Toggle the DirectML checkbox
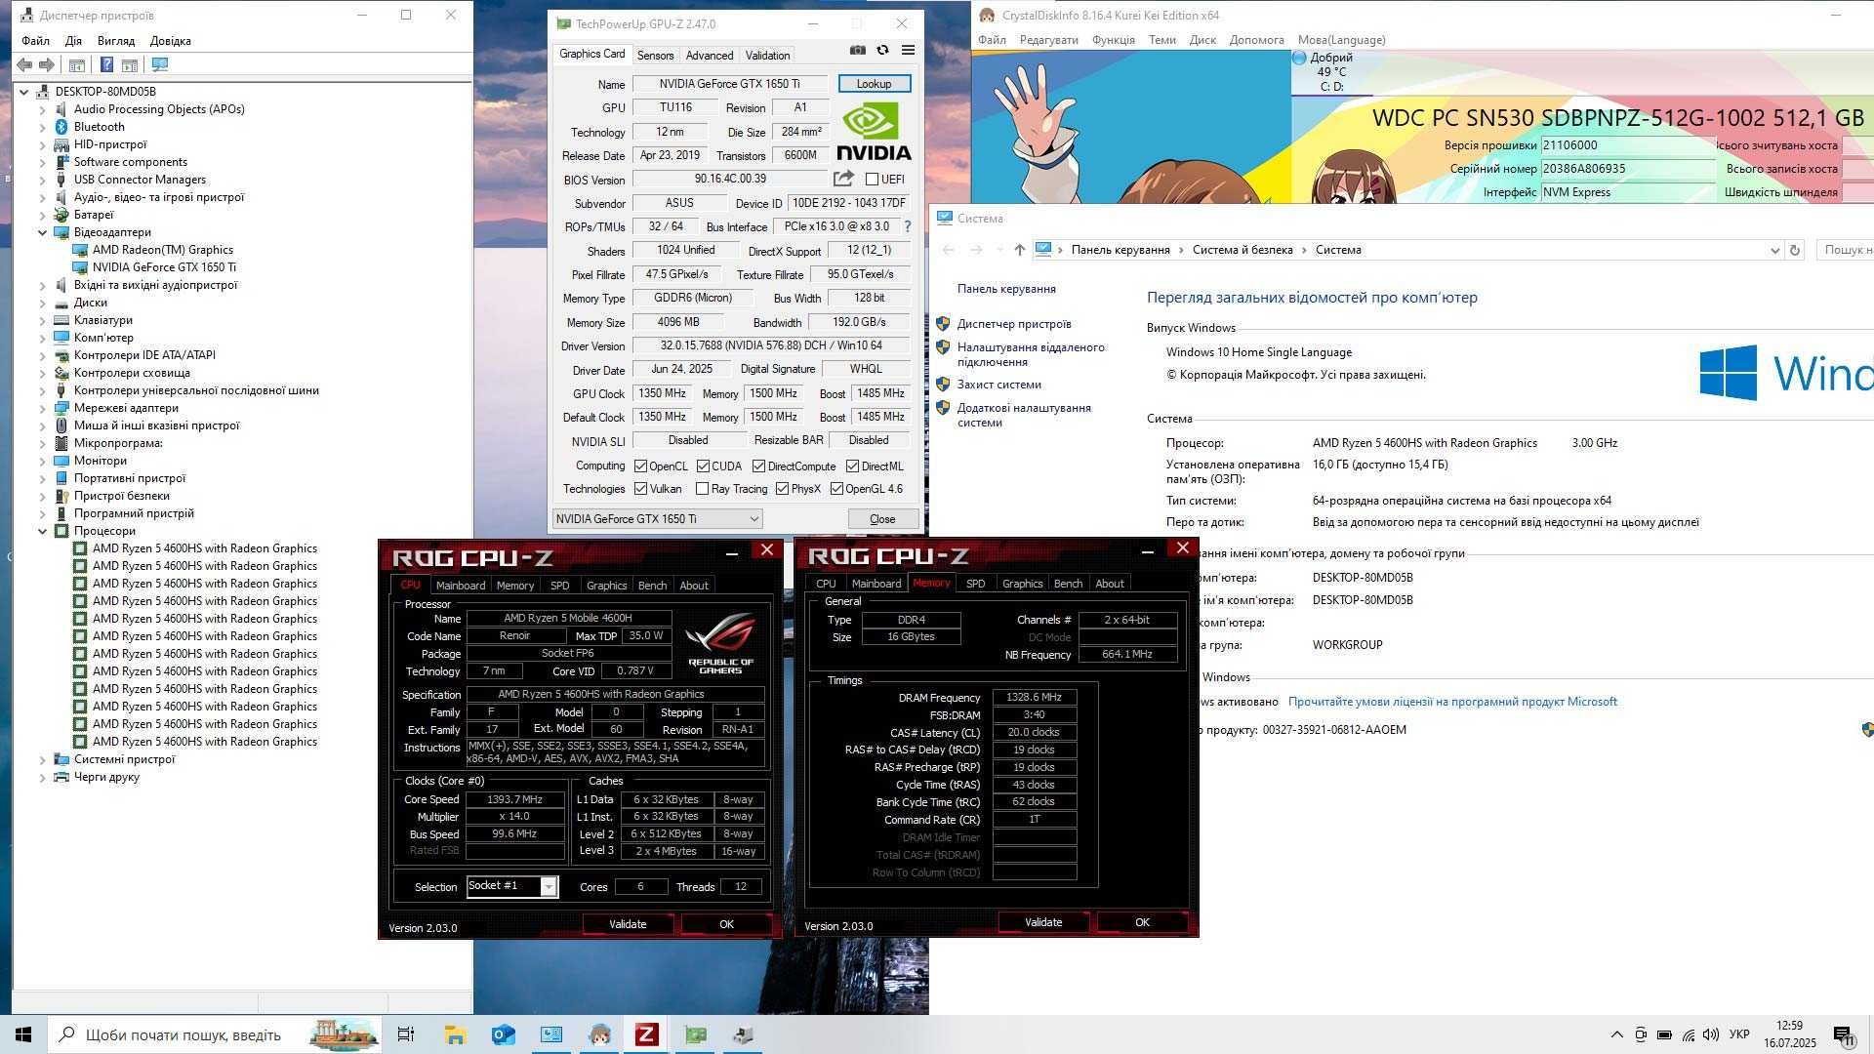Image resolution: width=1874 pixels, height=1054 pixels. (852, 466)
